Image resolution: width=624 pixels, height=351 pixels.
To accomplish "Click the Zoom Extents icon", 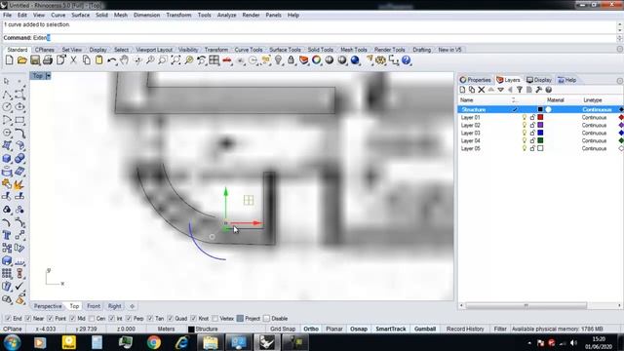I will 175,60.
